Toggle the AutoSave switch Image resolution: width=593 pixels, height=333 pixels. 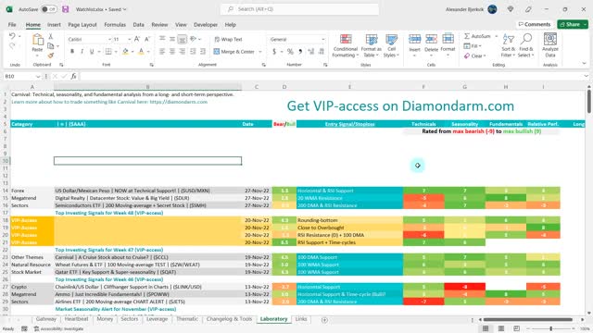(x=49, y=9)
